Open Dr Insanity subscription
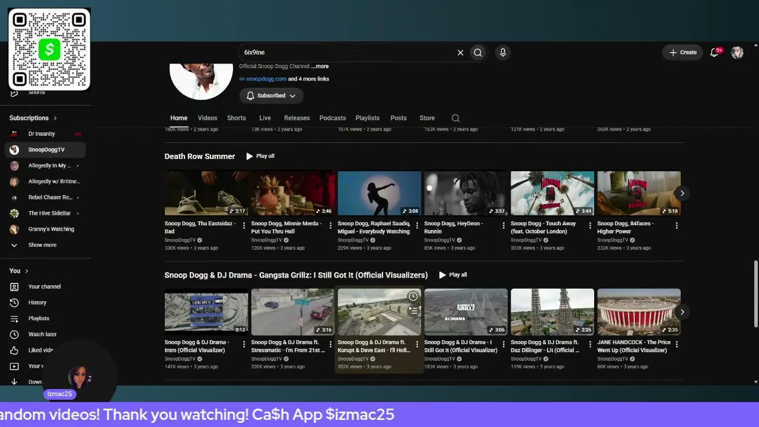This screenshot has height=427, width=759. point(46,134)
